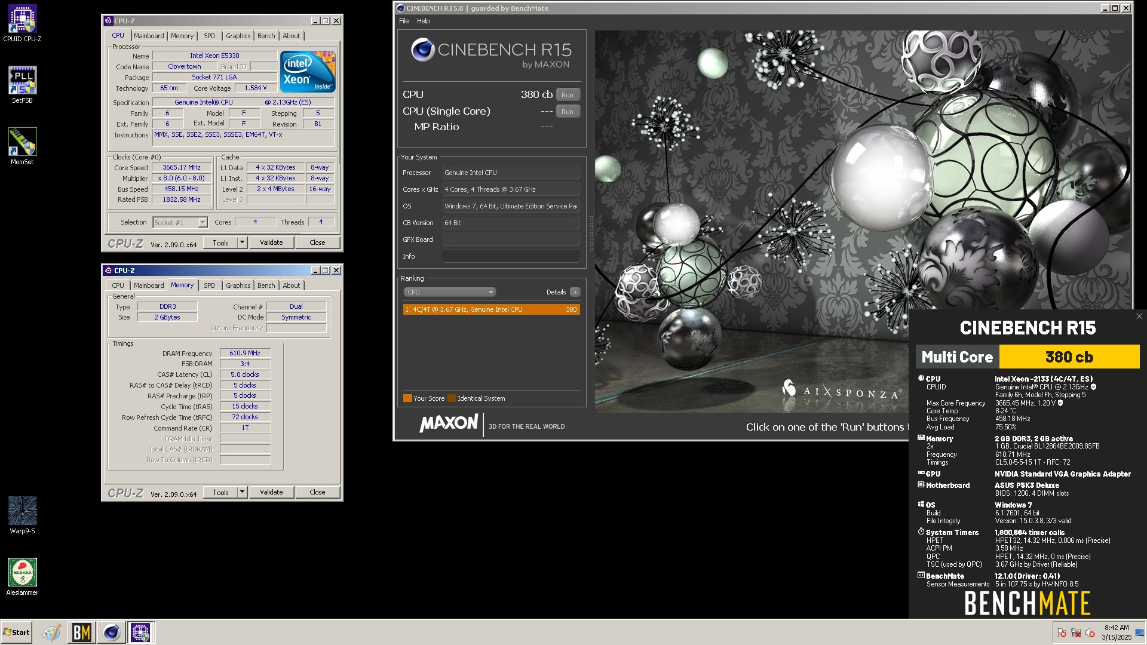This screenshot has width=1147, height=645.
Task: Open the Tools dropdown arrow in CPU-Z processor window
Action: click(242, 242)
